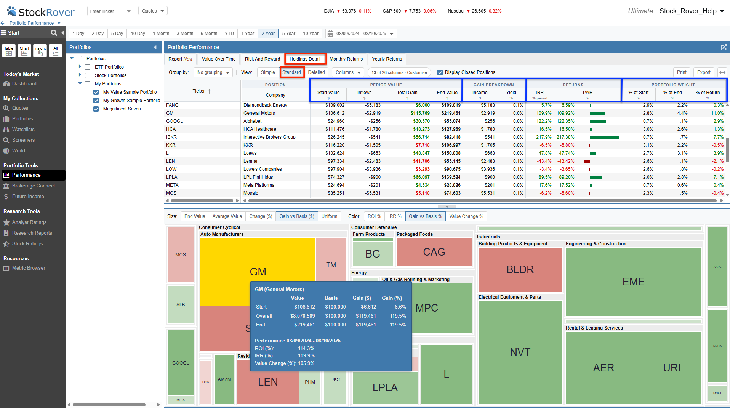This screenshot has width=730, height=408.
Task: Pop out the Portfolio Performance panel
Action: point(724,47)
